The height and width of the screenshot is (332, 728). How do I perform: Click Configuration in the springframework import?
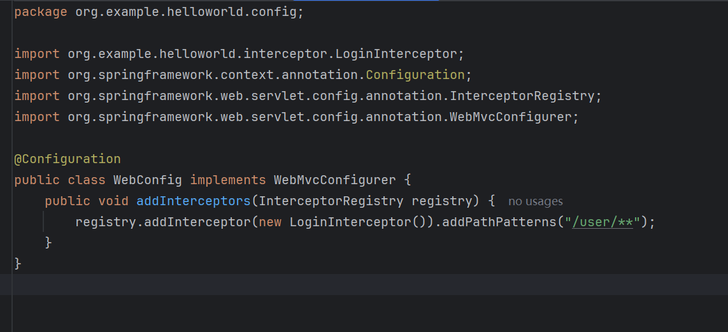415,75
